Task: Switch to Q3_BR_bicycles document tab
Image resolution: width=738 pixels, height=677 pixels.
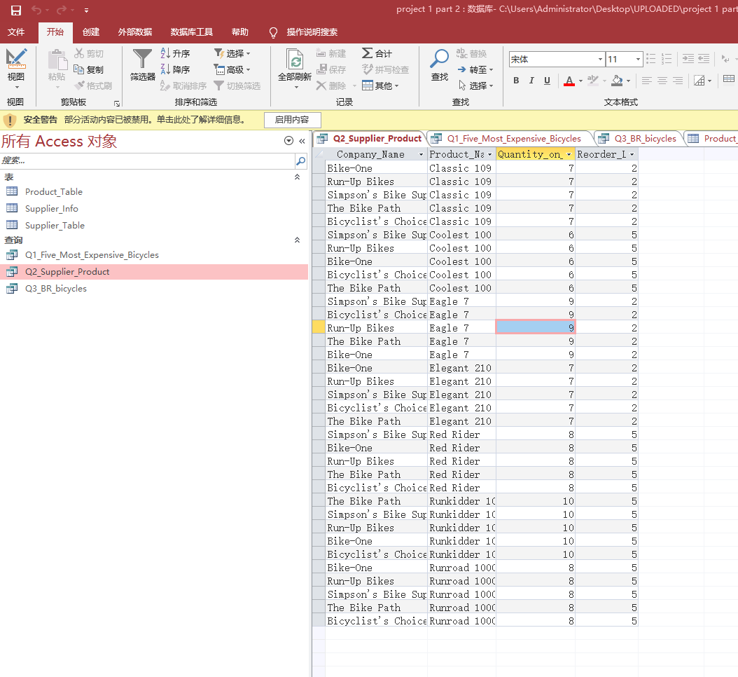Action: pyautogui.click(x=646, y=139)
